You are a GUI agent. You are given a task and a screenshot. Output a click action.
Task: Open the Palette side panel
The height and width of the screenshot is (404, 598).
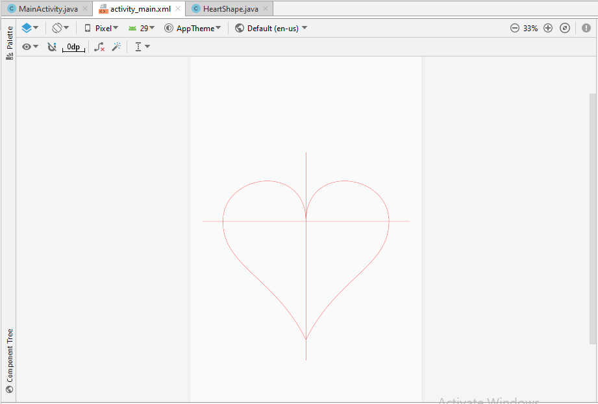tap(10, 43)
